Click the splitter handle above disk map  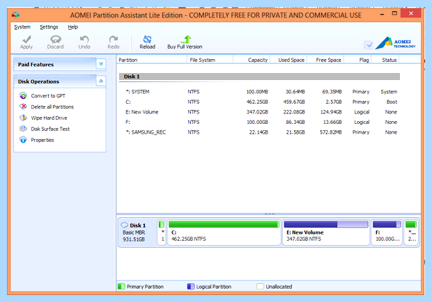pos(269,214)
